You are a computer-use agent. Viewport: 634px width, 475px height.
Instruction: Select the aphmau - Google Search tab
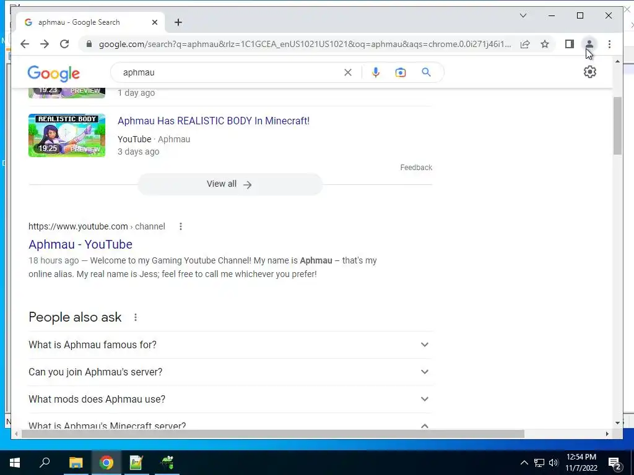pos(90,22)
